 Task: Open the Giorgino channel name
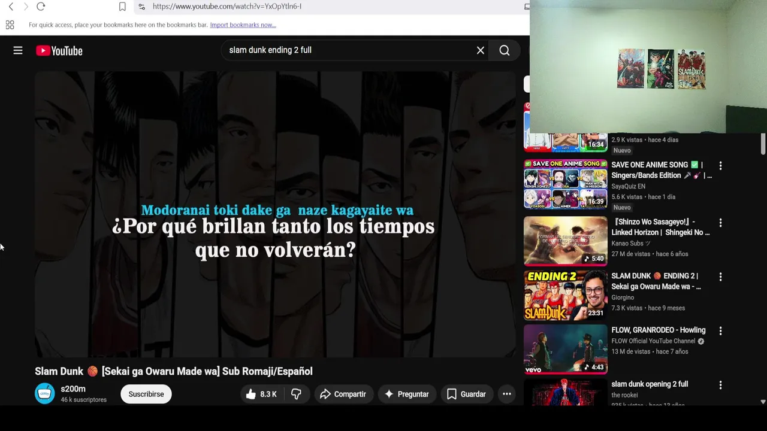coord(623,298)
